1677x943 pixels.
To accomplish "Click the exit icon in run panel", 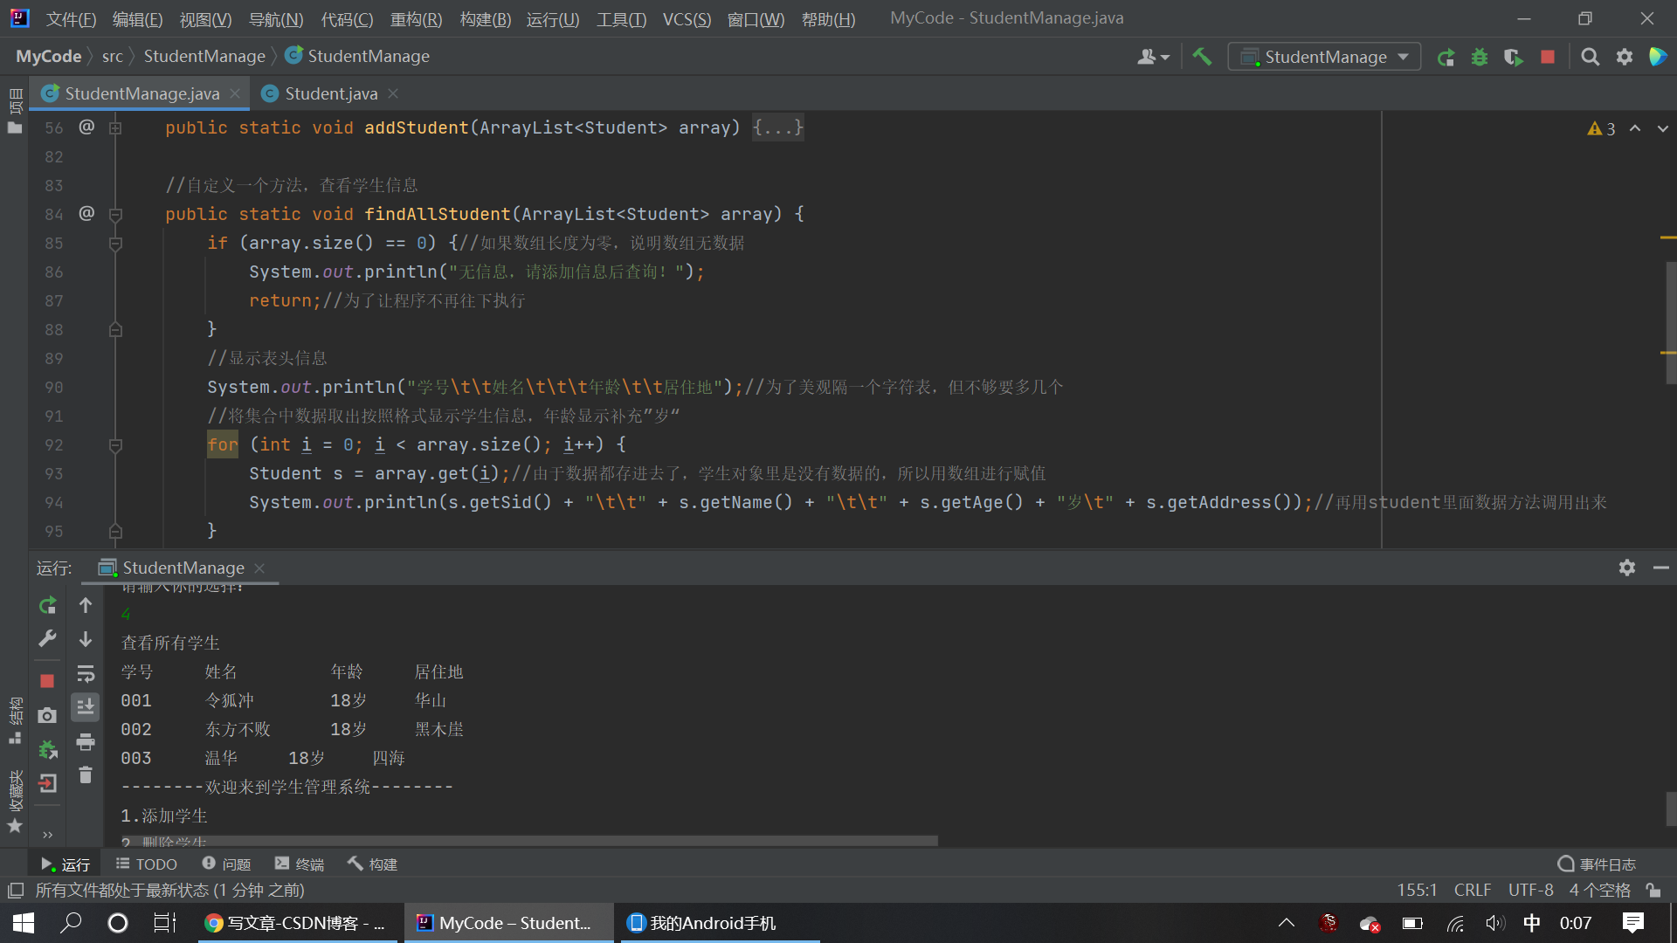I will point(48,783).
